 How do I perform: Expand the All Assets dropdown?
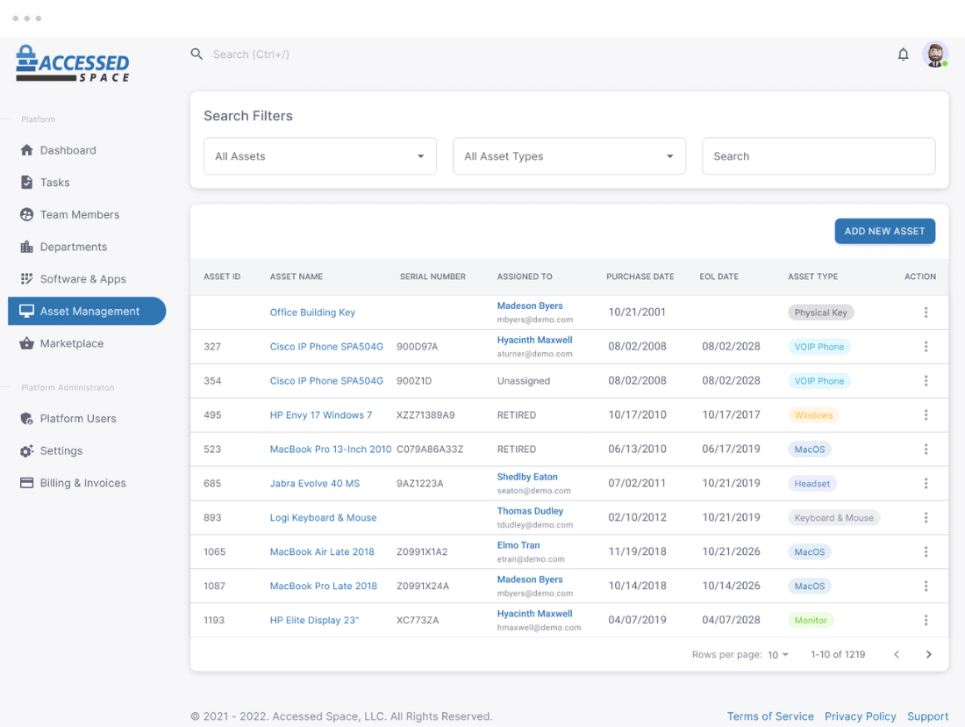[320, 156]
